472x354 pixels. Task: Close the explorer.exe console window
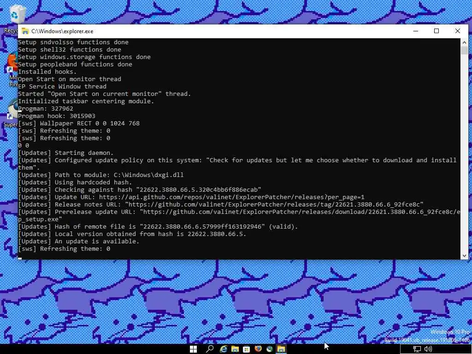coord(458,31)
